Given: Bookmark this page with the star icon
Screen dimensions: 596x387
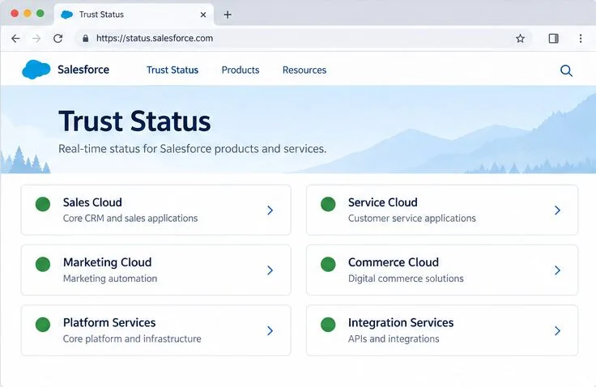Looking at the screenshot, I should [x=520, y=38].
